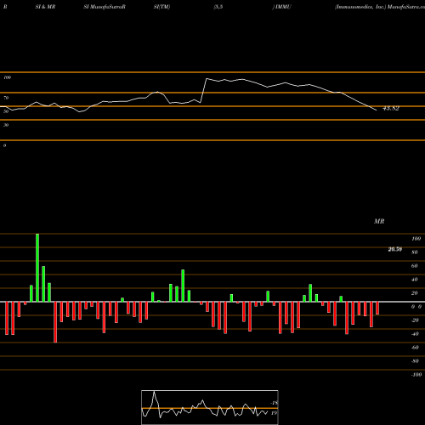This screenshot has width=425, height=425.
Task: Click the 'SI(TM)' header text
Action: [x=161, y=7]
